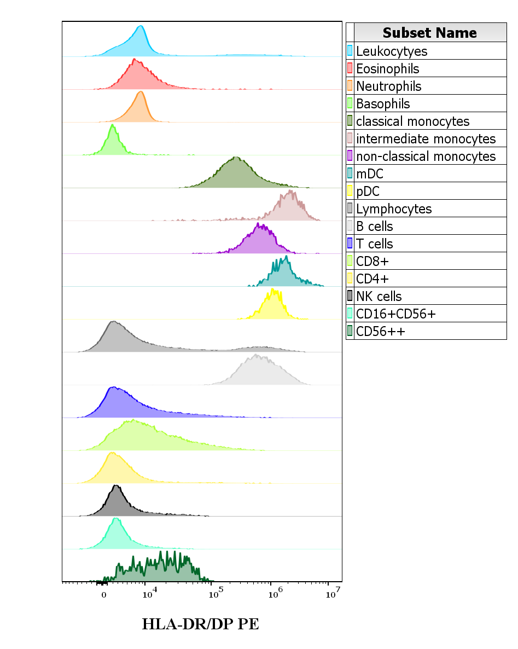This screenshot has width=518, height=649.
Task: Select the CD16+CD56+ legend entry
Action: click(395, 314)
